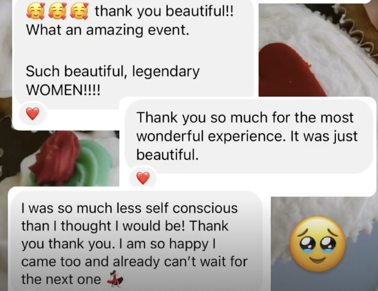This screenshot has width=378, height=291.
Task: Click the text 'Such beautiful, legendary WOMEN!!!!'
Action: (112, 81)
